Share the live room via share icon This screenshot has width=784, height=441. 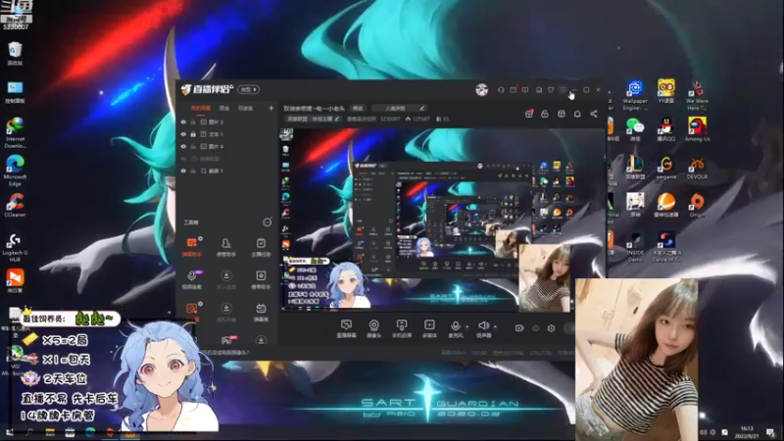click(594, 114)
